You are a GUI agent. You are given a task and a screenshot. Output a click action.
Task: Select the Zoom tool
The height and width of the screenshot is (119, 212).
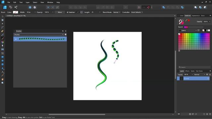point(2,83)
